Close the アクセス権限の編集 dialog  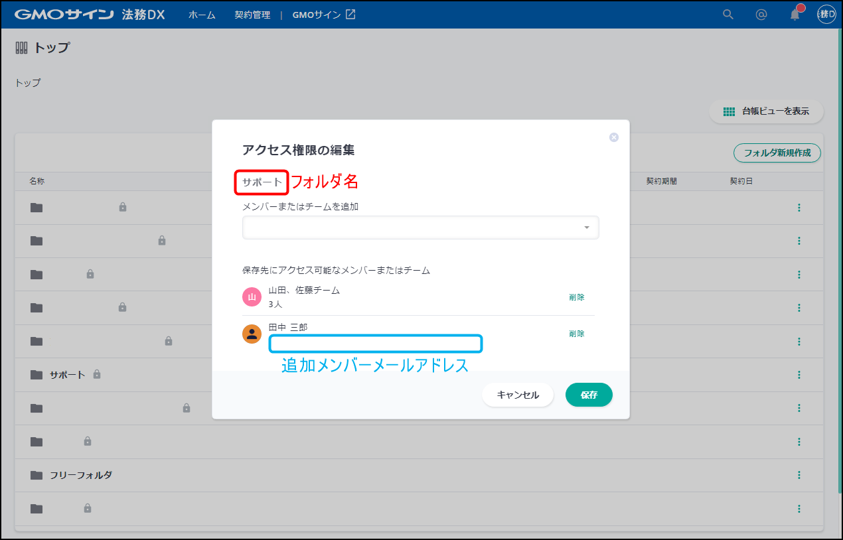pyautogui.click(x=613, y=137)
